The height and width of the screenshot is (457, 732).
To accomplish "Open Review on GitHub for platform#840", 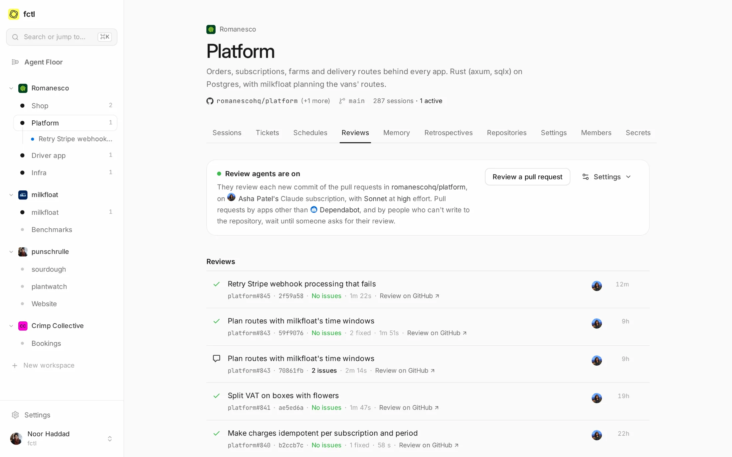I will (x=429, y=445).
